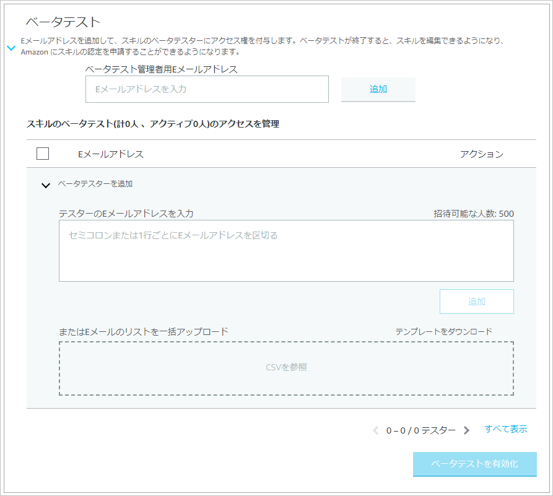Viewport: 553px width, 496px height.
Task: Open the CSVを参照 file upload area
Action: pos(286,368)
